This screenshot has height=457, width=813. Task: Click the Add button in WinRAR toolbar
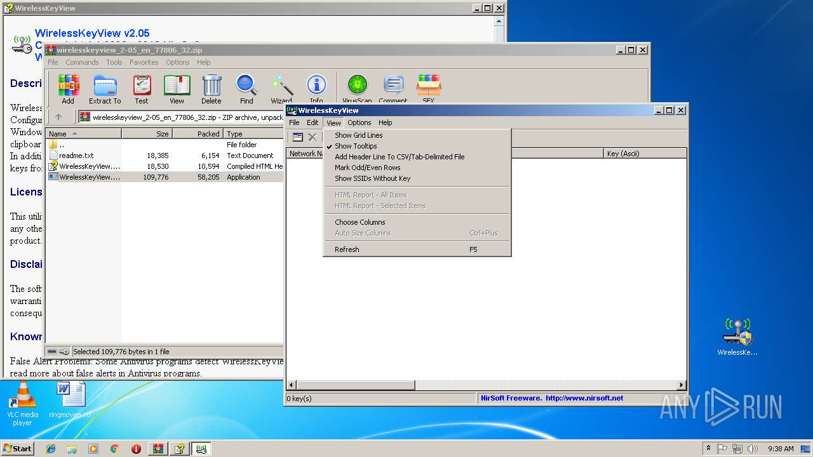[x=68, y=89]
